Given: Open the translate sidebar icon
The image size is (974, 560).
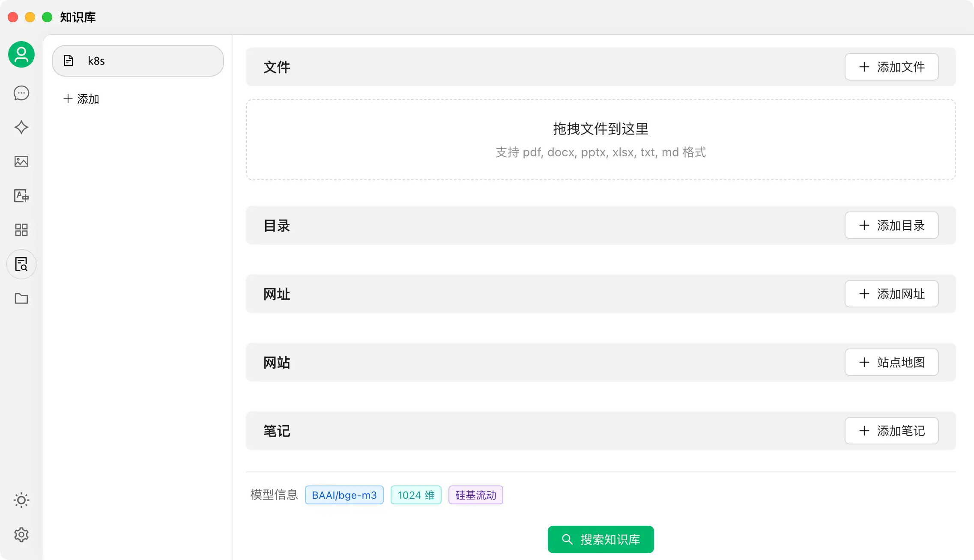Looking at the screenshot, I should point(21,196).
